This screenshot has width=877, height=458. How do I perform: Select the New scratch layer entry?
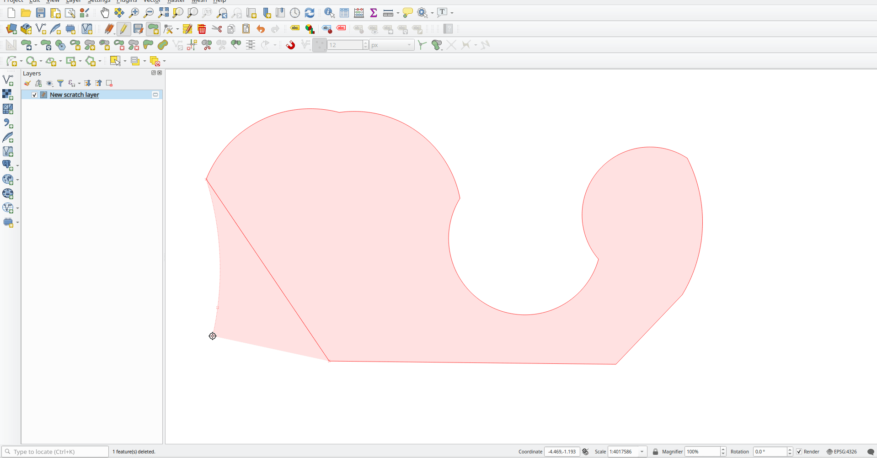pyautogui.click(x=75, y=95)
